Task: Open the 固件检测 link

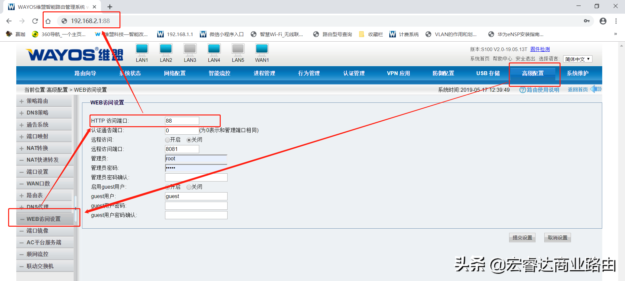Action: [x=540, y=49]
